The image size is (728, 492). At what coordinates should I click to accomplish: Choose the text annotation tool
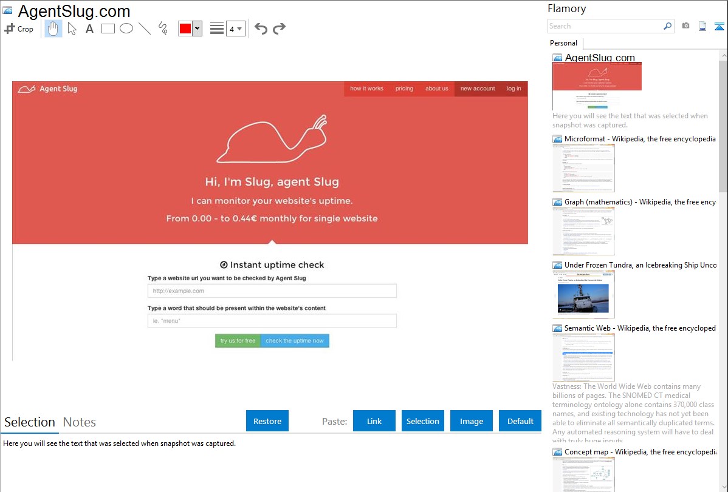pos(89,29)
